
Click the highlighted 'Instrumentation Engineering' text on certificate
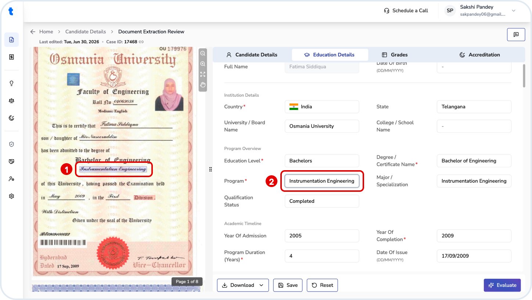(x=113, y=169)
